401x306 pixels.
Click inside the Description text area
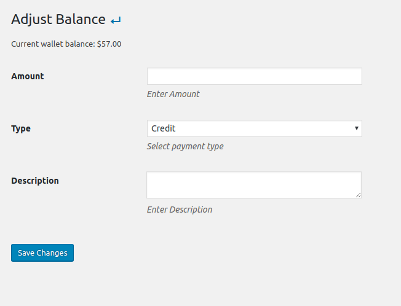pos(253,184)
